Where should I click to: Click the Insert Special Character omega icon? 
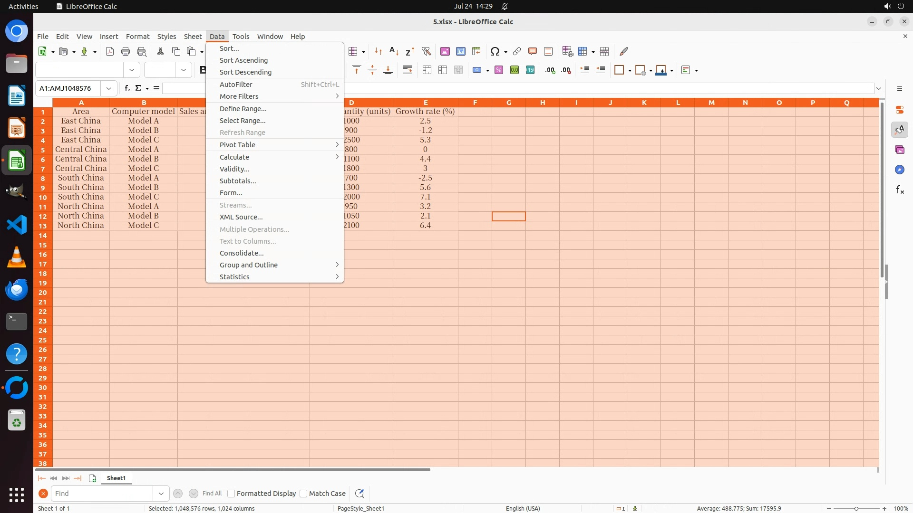495,51
